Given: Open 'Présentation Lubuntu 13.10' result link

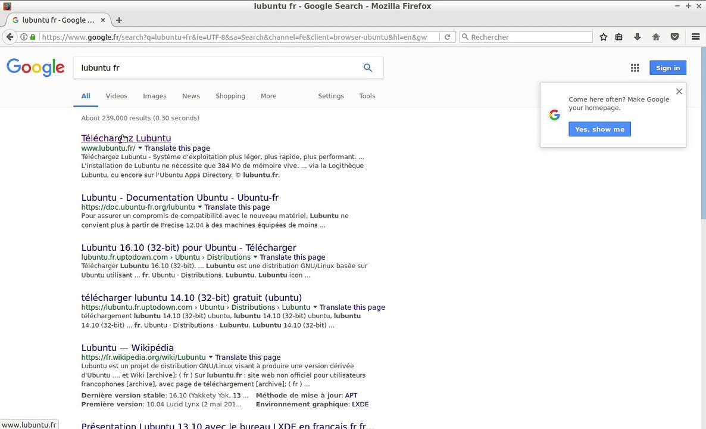Looking at the screenshot, I should (227, 425).
